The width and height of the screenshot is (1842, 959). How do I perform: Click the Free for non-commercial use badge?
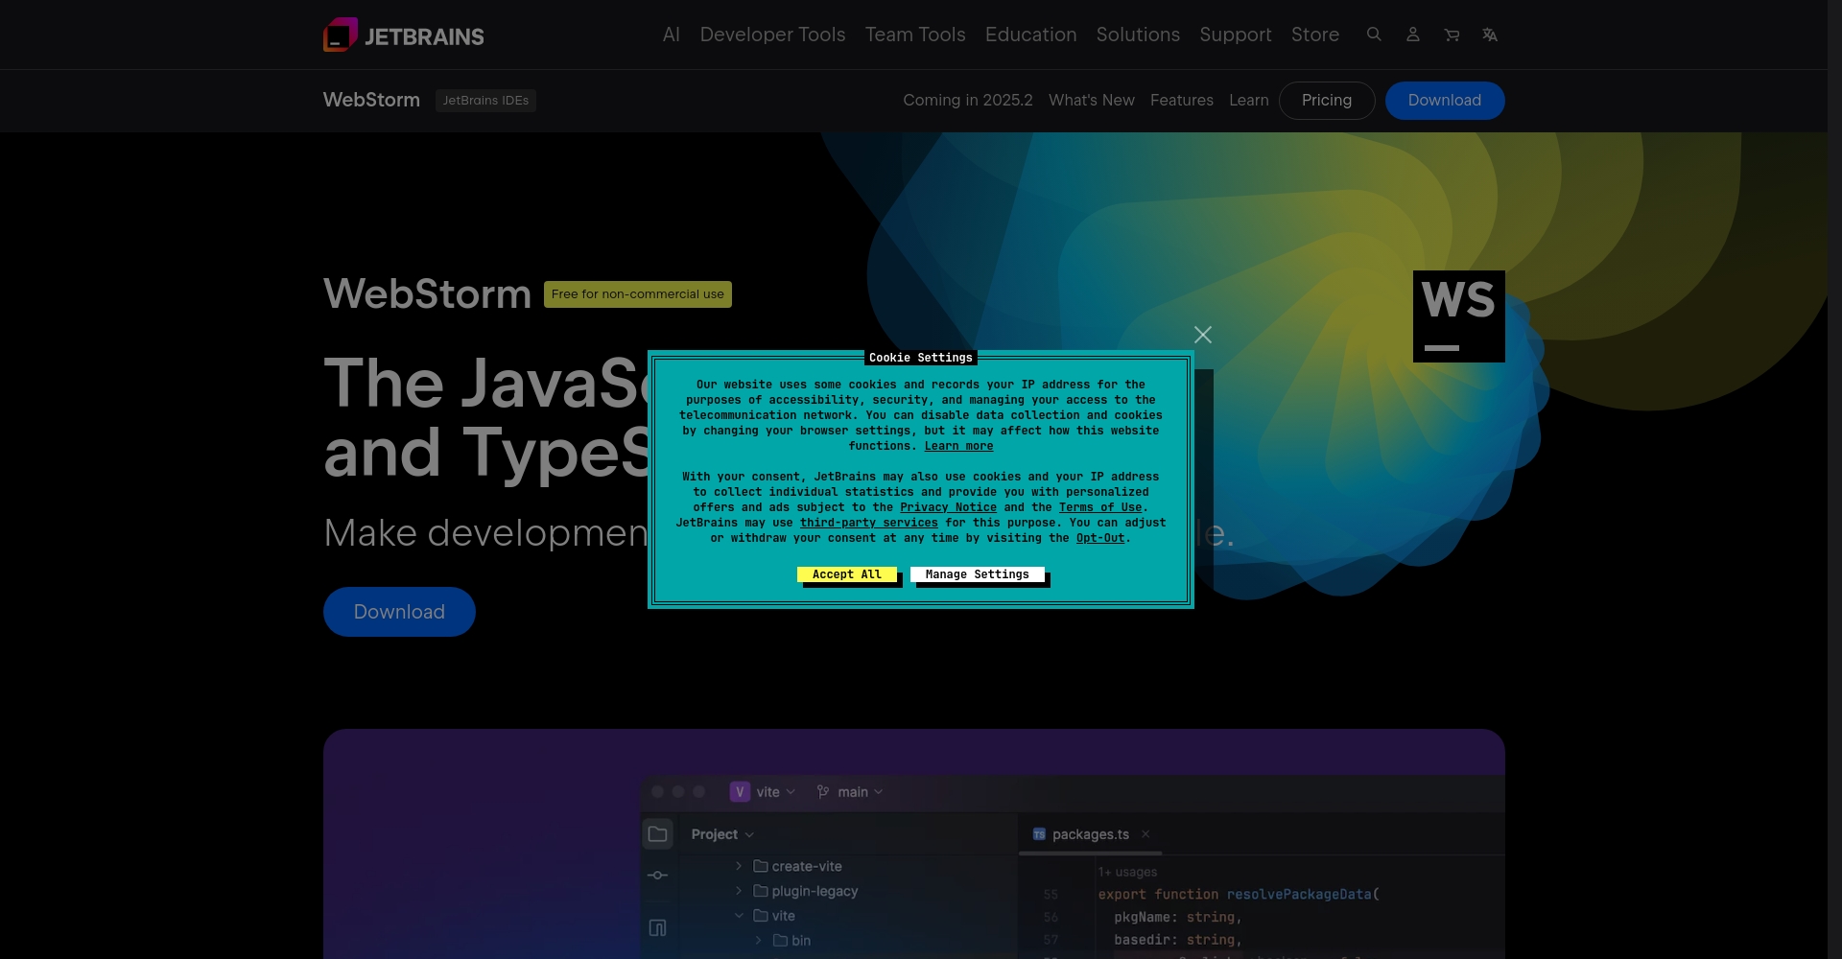tap(638, 294)
